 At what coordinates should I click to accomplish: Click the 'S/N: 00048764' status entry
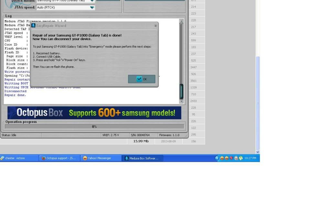click(x=140, y=135)
